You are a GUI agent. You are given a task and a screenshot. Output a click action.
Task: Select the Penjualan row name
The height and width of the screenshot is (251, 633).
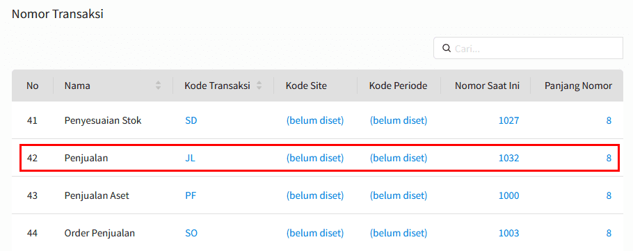[x=86, y=159]
